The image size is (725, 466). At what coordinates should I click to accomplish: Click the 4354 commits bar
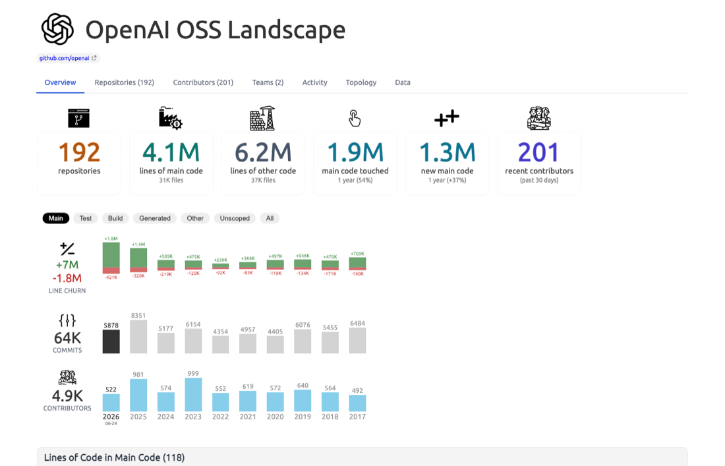[221, 345]
